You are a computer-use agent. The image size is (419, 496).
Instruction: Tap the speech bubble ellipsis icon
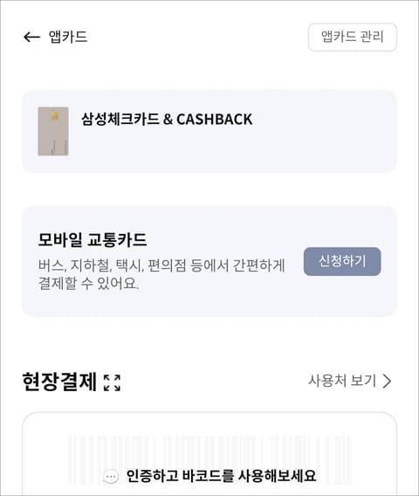[111, 476]
